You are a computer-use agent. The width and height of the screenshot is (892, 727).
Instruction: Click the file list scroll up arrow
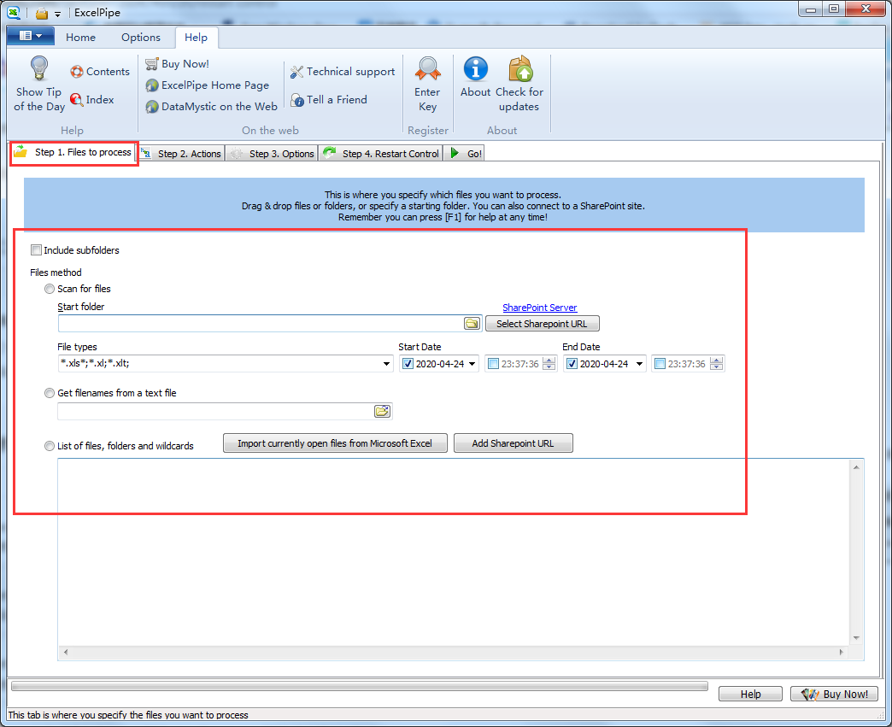856,467
